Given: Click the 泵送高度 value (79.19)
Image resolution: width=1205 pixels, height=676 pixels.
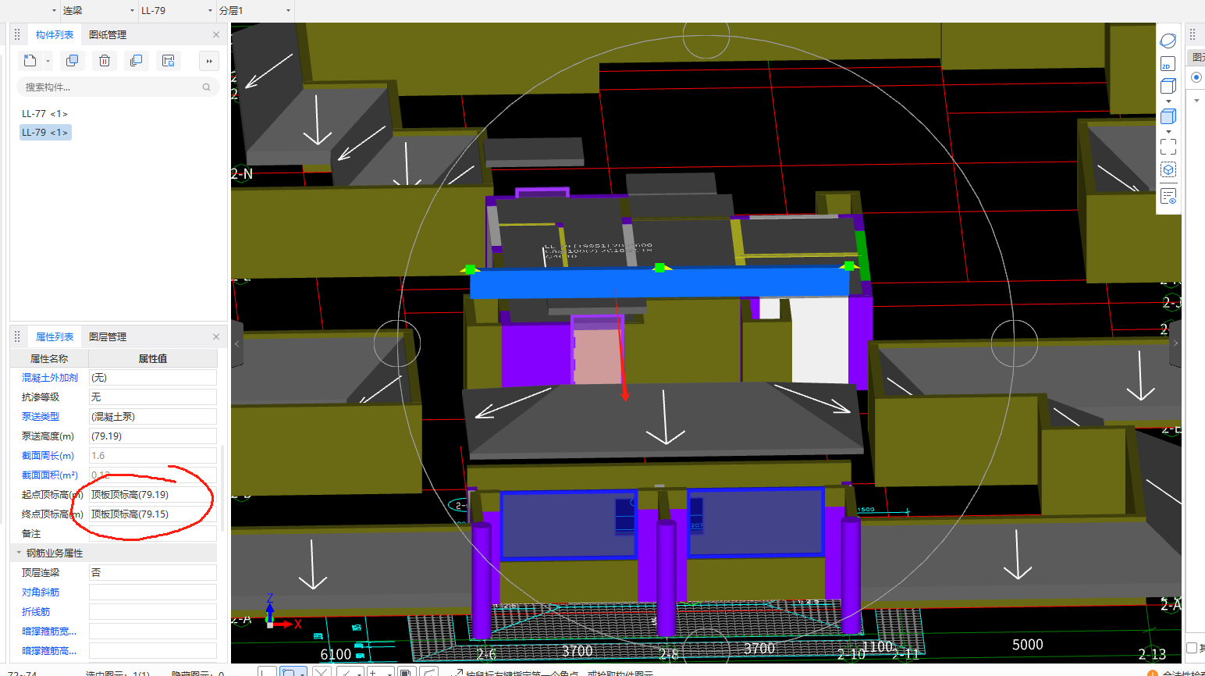Looking at the screenshot, I should [153, 436].
